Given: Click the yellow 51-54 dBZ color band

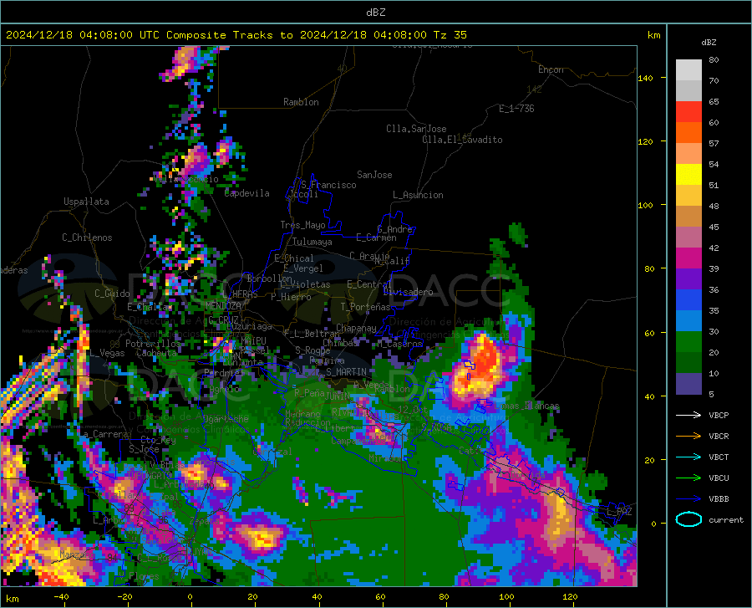Looking at the screenshot, I should pos(688,175).
